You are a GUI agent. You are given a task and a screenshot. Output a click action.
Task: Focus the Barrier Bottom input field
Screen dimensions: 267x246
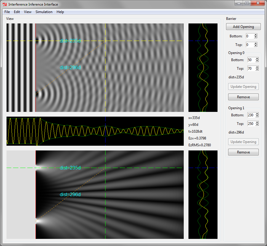point(250,36)
